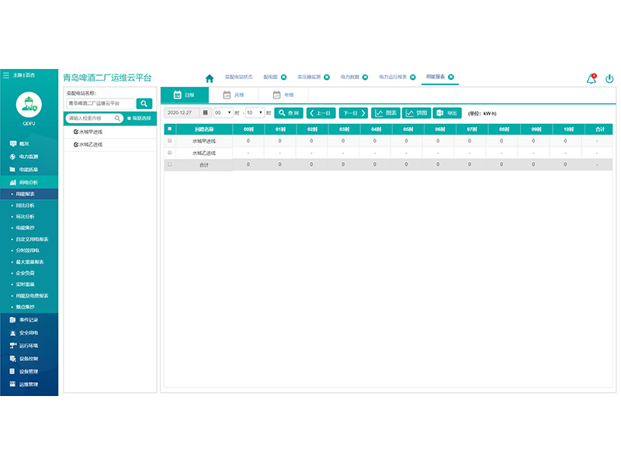Viewport: 621px width, 465px height.
Task: Click the station name search magnifier button
Action: pyautogui.click(x=144, y=103)
